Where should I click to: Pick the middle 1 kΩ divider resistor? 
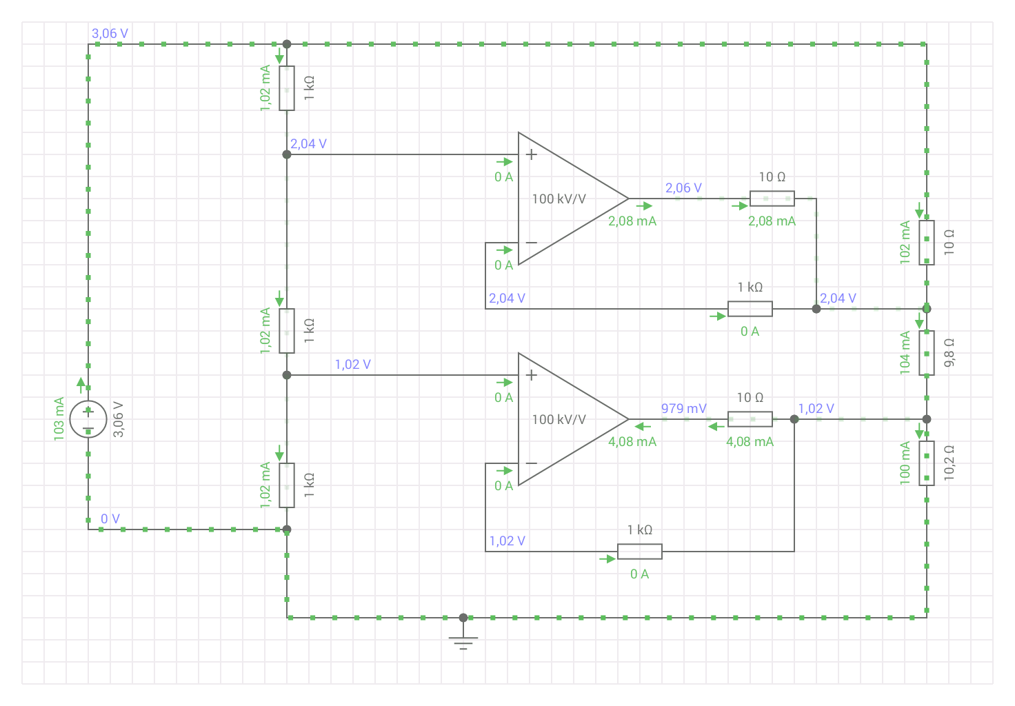pos(287,331)
